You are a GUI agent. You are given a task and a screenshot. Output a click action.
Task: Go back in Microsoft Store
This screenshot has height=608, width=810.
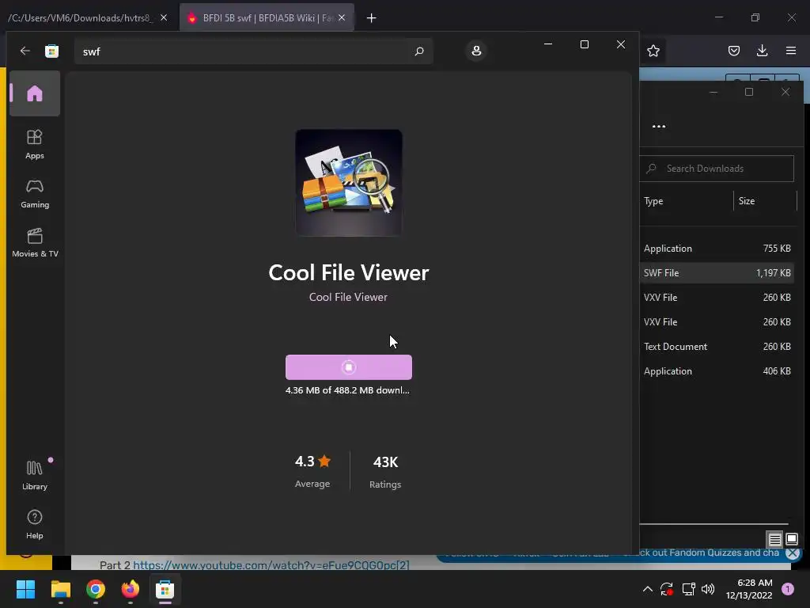pyautogui.click(x=25, y=51)
